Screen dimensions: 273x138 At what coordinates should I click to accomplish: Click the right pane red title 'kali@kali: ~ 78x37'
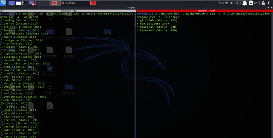(x=206, y=11)
